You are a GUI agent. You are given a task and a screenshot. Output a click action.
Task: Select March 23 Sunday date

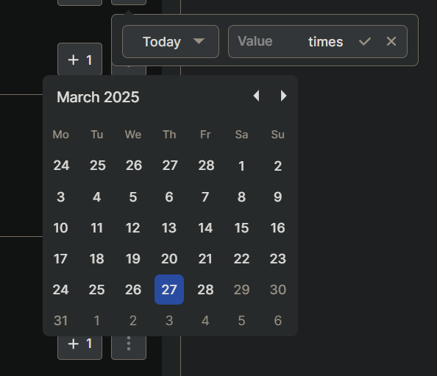tap(278, 259)
